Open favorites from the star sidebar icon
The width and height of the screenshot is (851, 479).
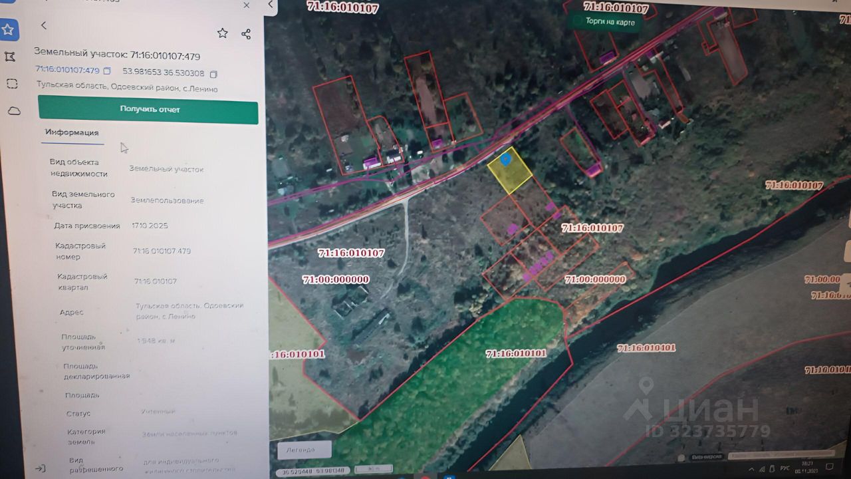point(8,29)
